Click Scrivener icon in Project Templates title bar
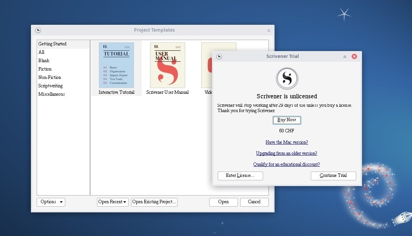The height and width of the screenshot is (236, 412). [x=38, y=31]
